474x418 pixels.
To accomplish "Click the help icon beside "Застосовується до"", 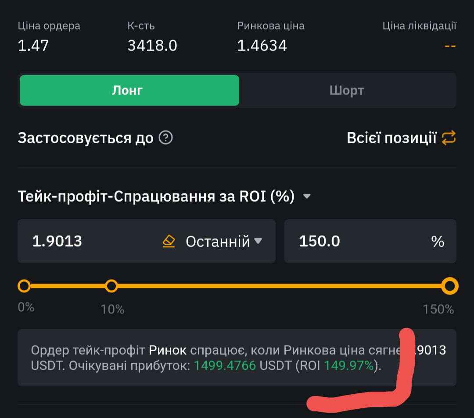I will point(165,138).
